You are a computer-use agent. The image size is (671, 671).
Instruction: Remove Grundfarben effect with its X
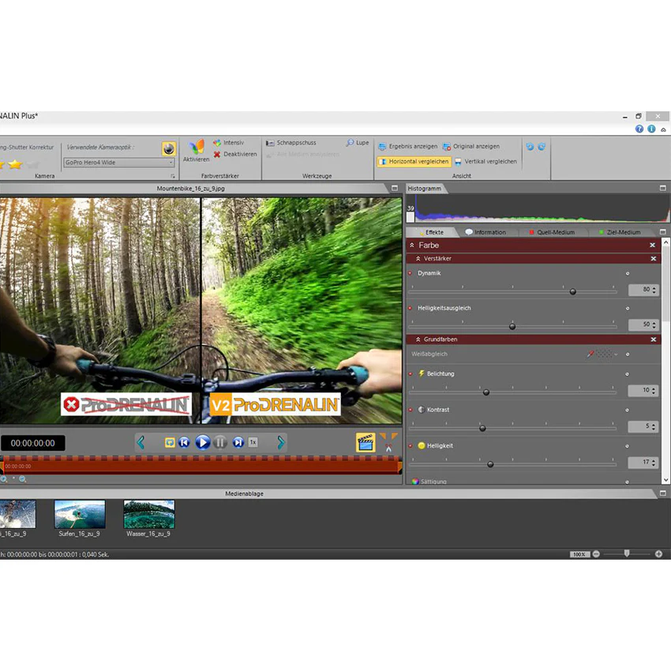coord(654,339)
